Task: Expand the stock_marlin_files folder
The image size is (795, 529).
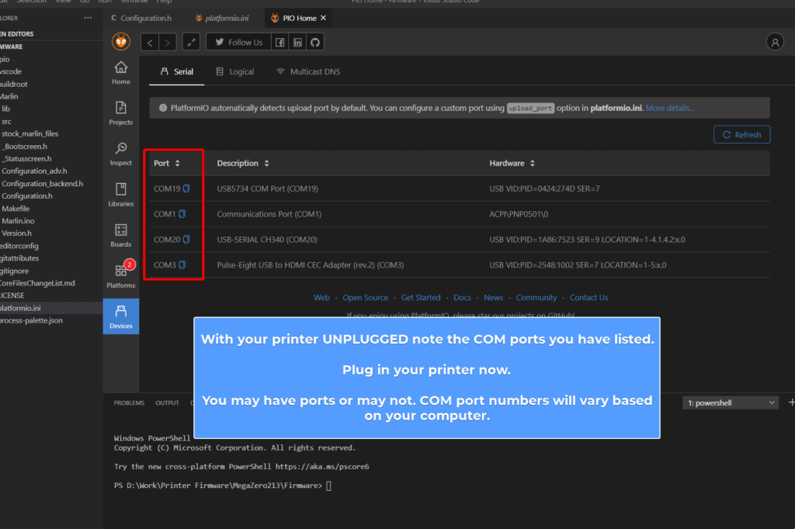Action: click(50, 133)
